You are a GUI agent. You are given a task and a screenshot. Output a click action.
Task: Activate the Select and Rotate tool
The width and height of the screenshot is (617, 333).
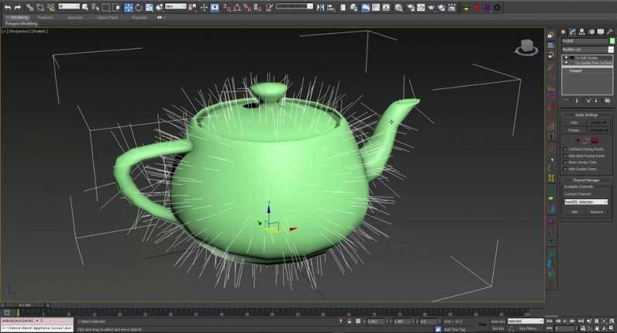coord(139,7)
